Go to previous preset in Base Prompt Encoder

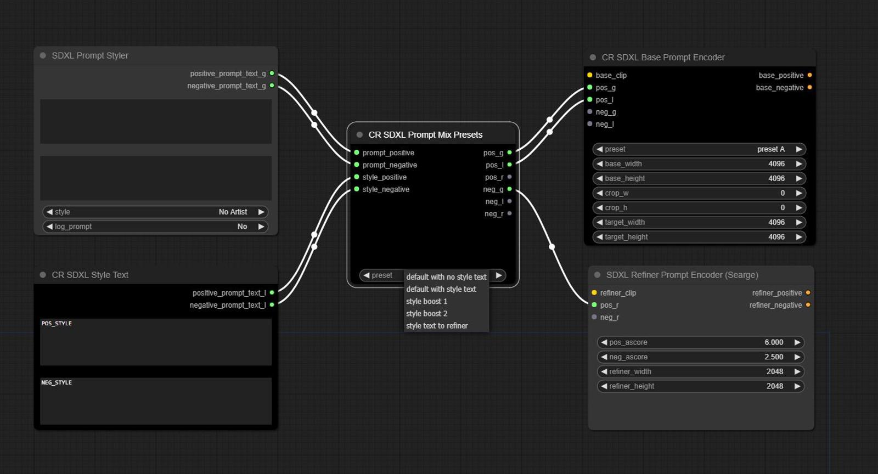(x=599, y=149)
